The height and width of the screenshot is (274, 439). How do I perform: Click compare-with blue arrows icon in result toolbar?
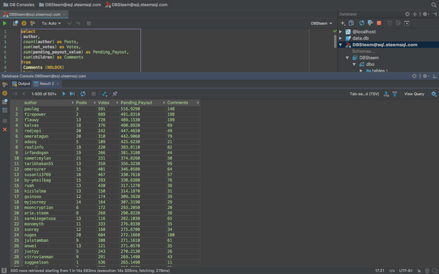point(104,94)
